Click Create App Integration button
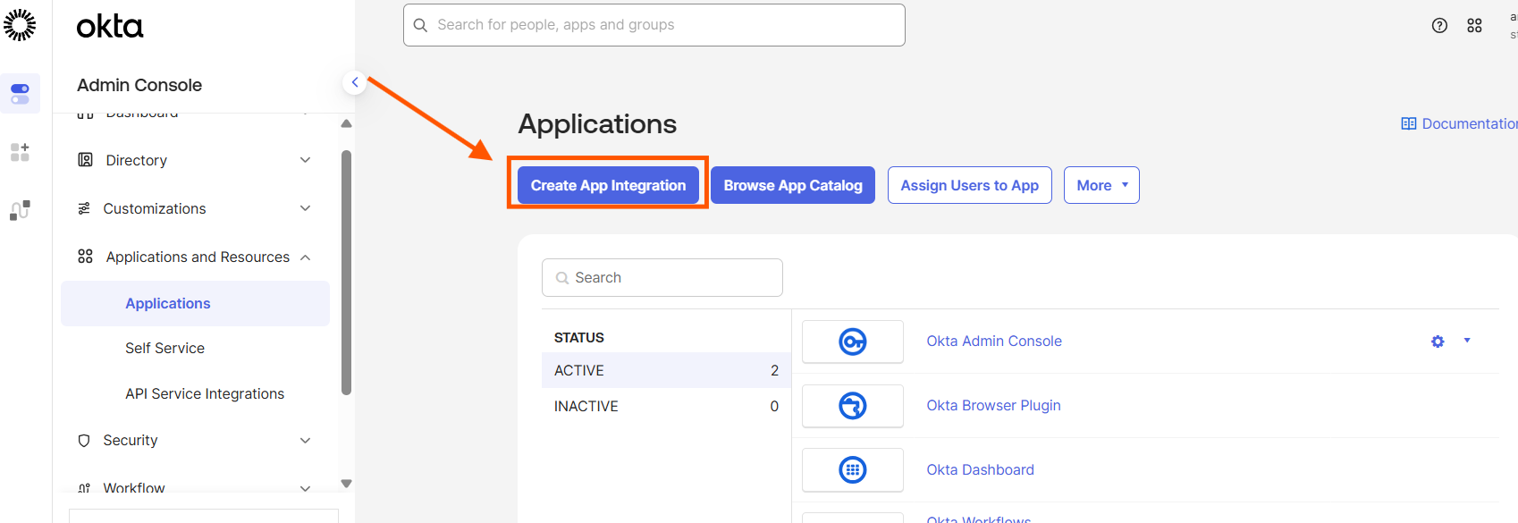Screen dimensions: 1518x523 point(608,185)
